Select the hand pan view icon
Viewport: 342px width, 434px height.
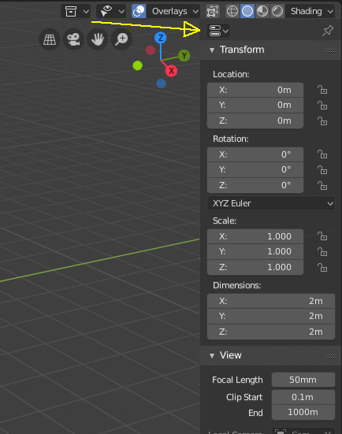click(98, 39)
